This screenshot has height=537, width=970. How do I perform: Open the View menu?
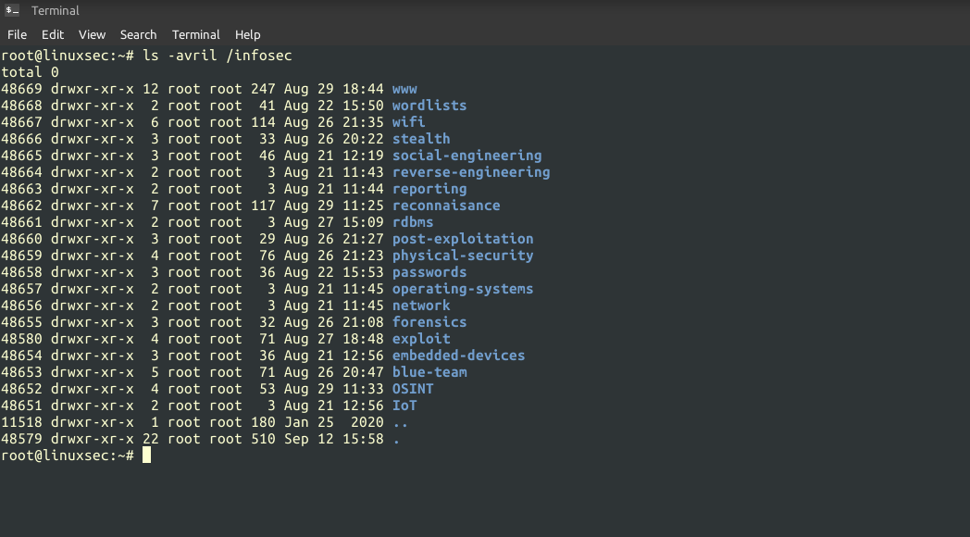point(92,34)
